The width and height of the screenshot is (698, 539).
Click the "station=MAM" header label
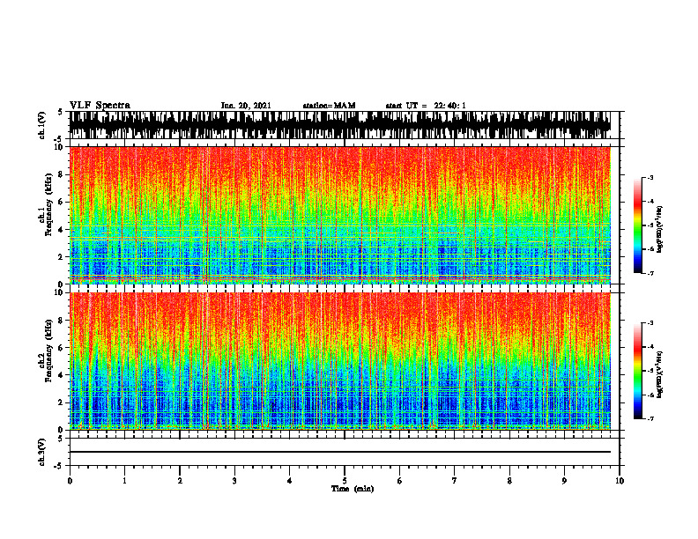tap(329, 106)
